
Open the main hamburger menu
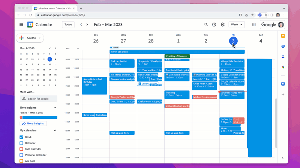pos(21,25)
